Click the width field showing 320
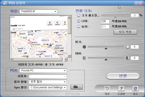This screenshot has width=145, height=97. pyautogui.click(x=105, y=21)
